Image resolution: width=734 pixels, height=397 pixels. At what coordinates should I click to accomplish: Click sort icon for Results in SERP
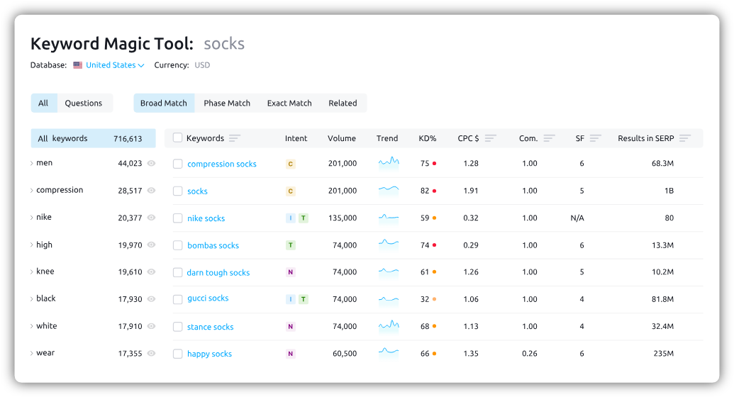(684, 138)
